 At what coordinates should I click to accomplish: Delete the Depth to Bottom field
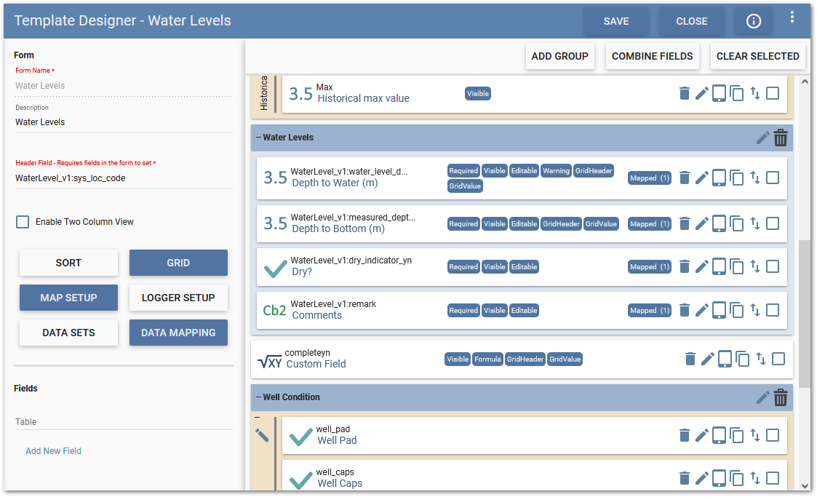685,223
